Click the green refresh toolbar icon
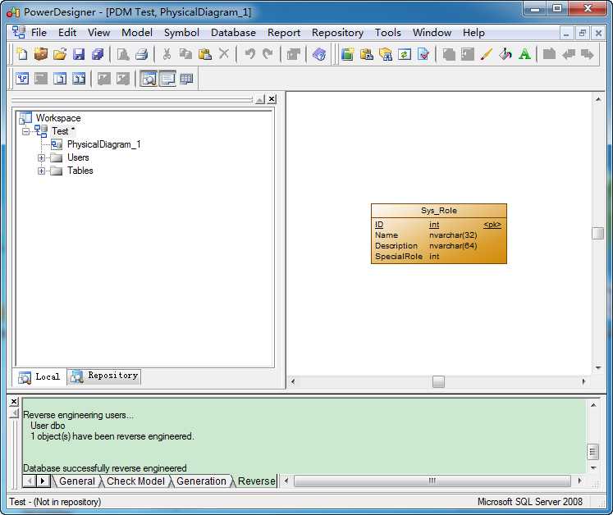Image resolution: width=613 pixels, height=515 pixels. (405, 54)
